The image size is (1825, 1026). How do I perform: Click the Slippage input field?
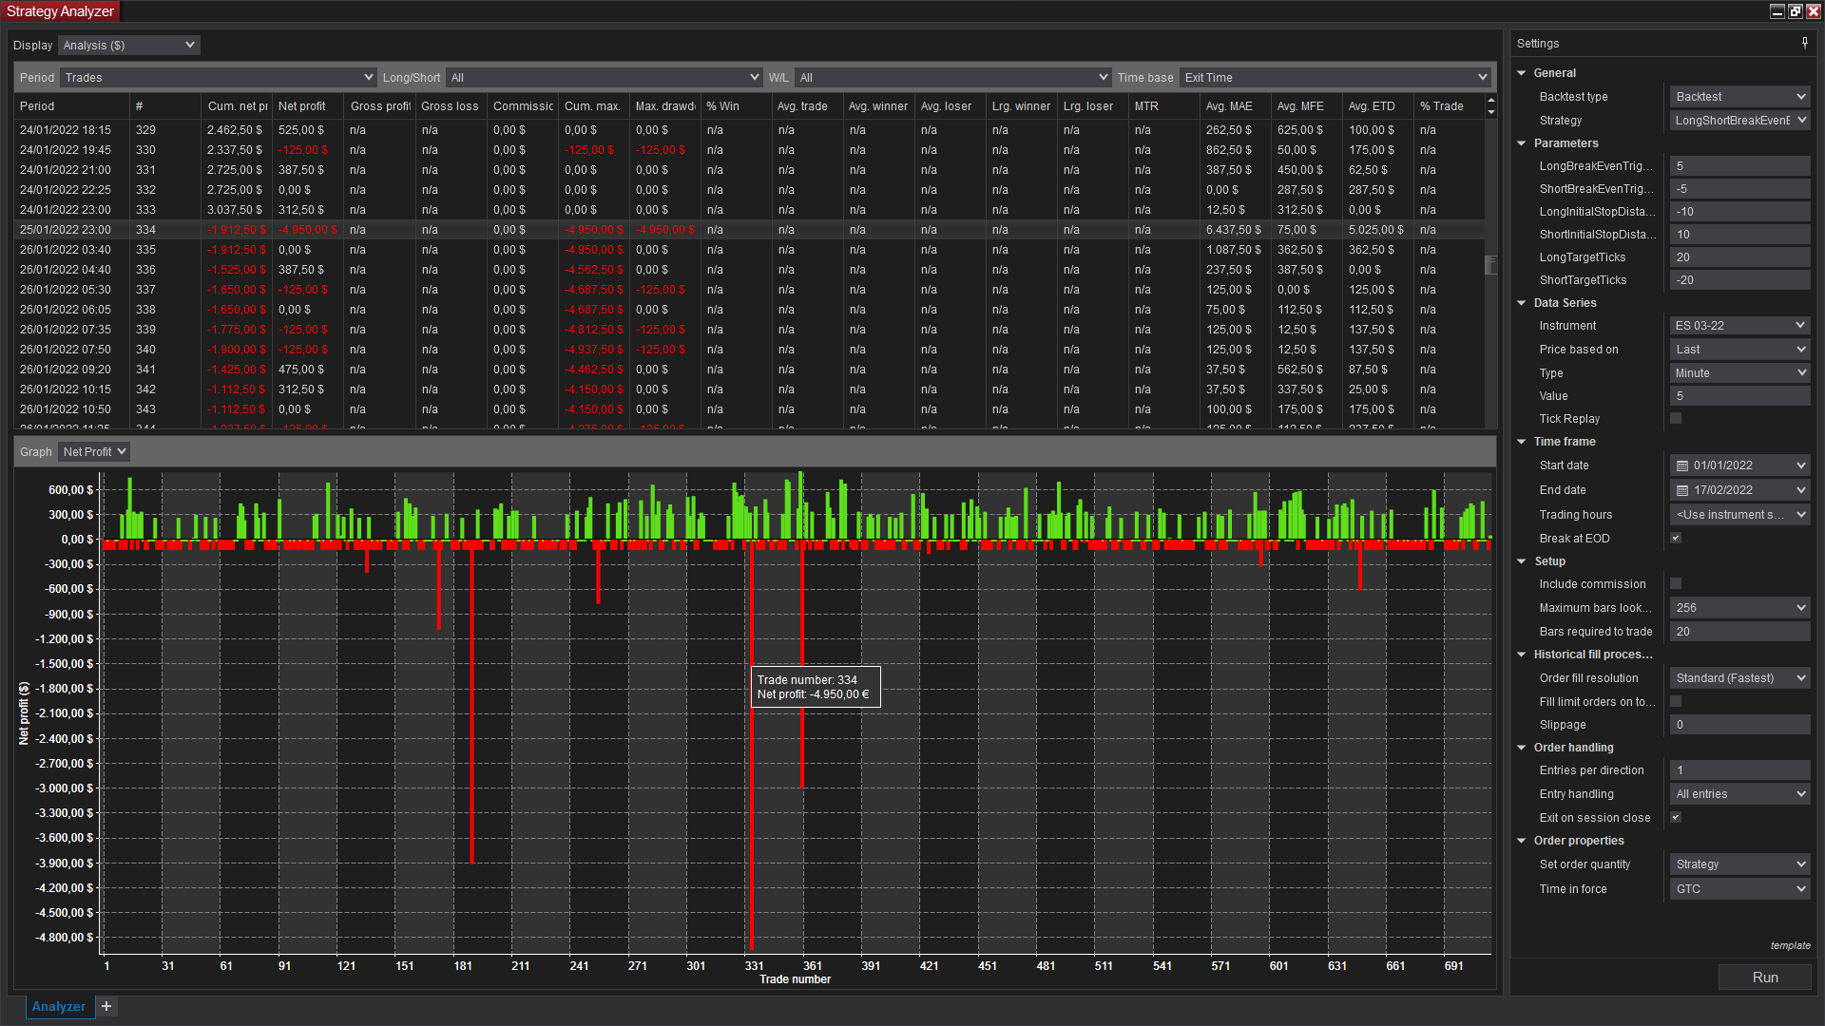click(1739, 724)
